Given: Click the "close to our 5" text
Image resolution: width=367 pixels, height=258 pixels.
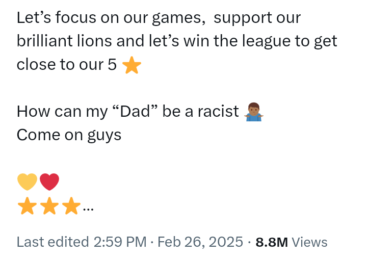Looking at the screenshot, I should click(x=66, y=64).
